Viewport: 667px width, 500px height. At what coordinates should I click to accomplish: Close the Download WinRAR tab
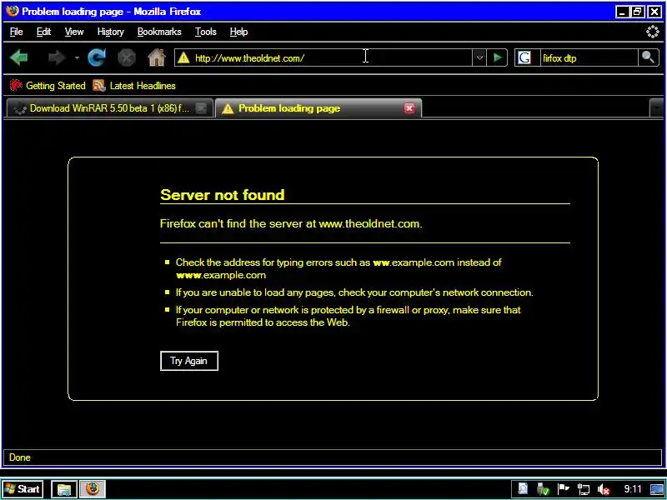click(201, 108)
